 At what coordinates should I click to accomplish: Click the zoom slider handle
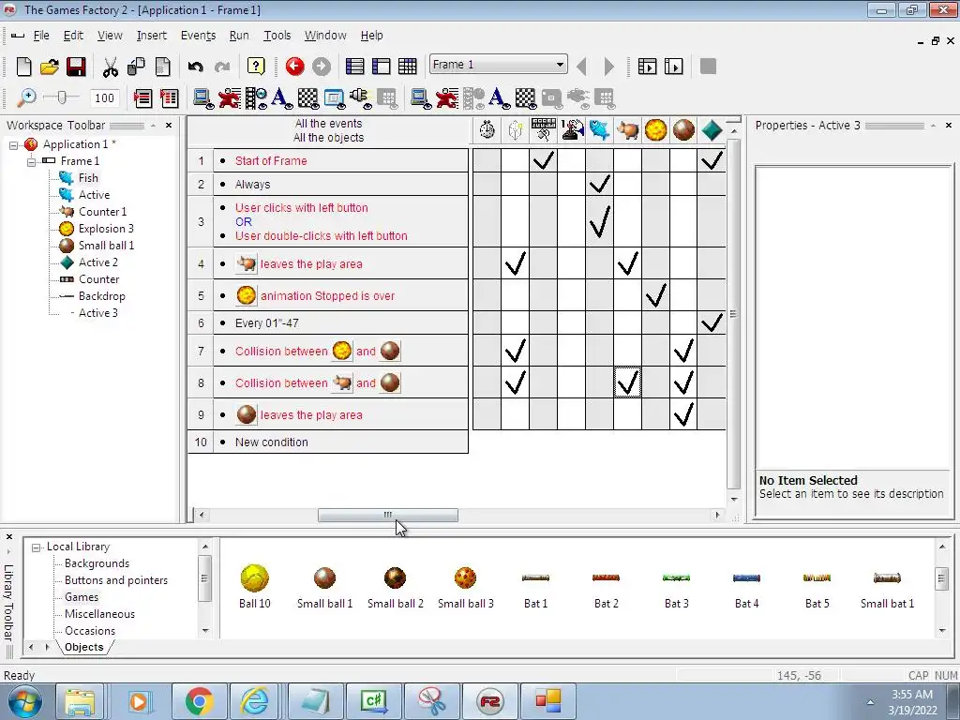coord(61,97)
